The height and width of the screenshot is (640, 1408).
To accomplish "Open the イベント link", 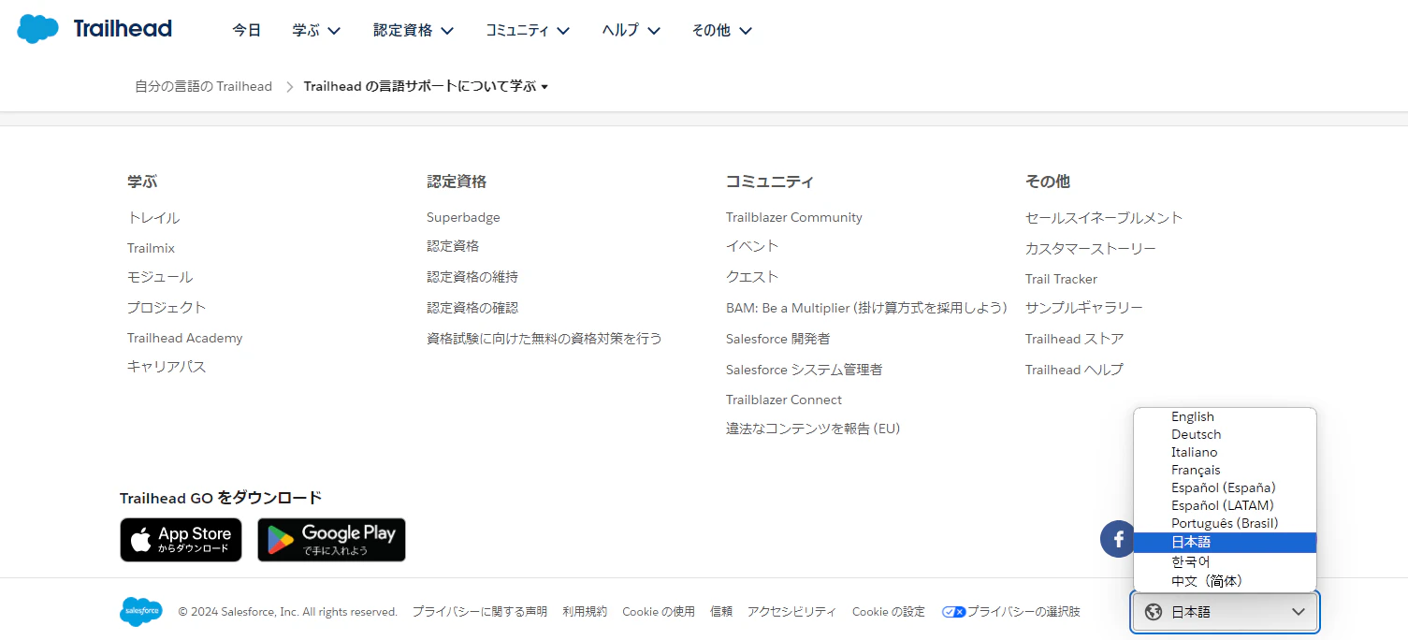I will [x=752, y=246].
